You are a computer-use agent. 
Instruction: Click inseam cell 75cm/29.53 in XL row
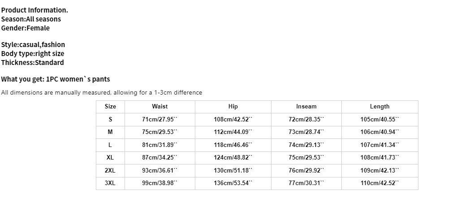coord(306,158)
